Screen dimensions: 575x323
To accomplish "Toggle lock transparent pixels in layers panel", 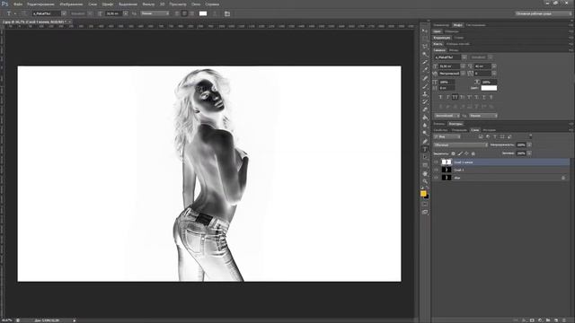I will [453, 153].
